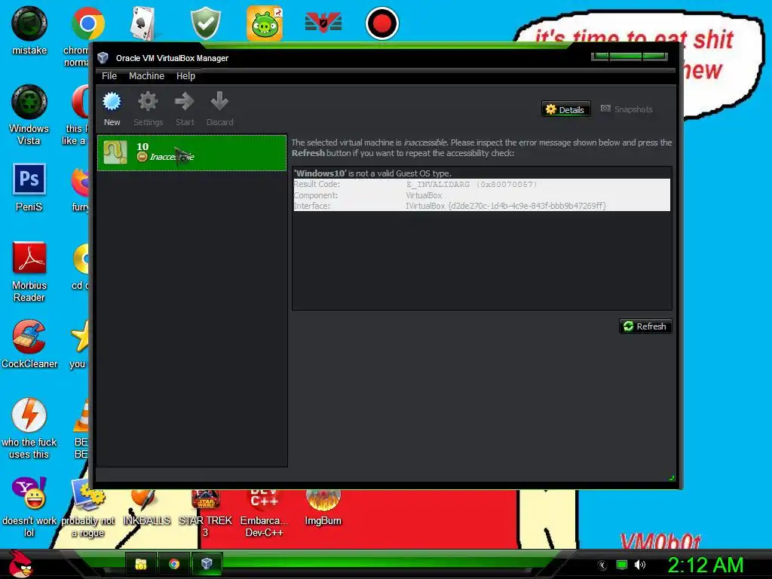Open the File menu
Viewport: 772px width, 579px height.
(109, 76)
